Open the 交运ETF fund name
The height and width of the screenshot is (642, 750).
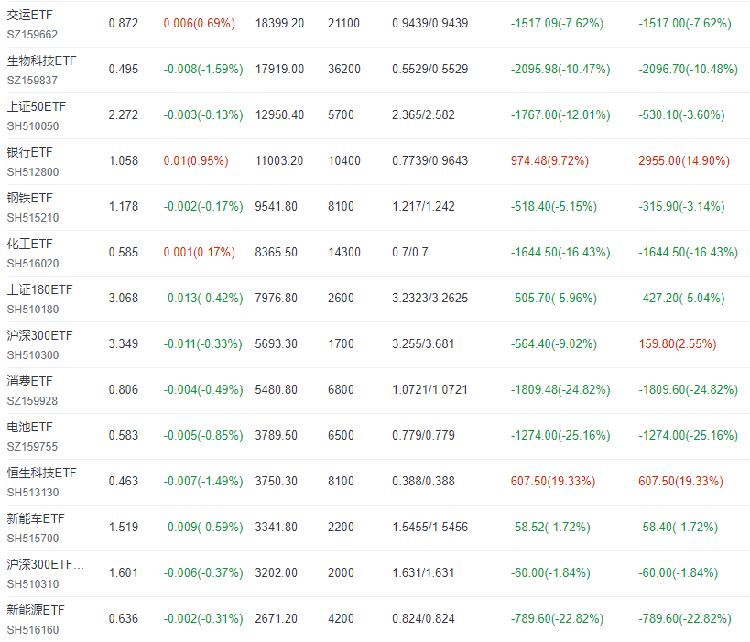29,16
